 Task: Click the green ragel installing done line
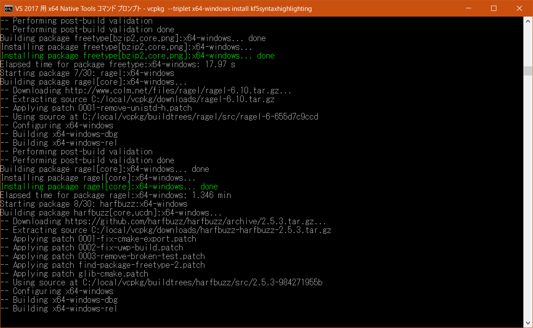tap(109, 187)
